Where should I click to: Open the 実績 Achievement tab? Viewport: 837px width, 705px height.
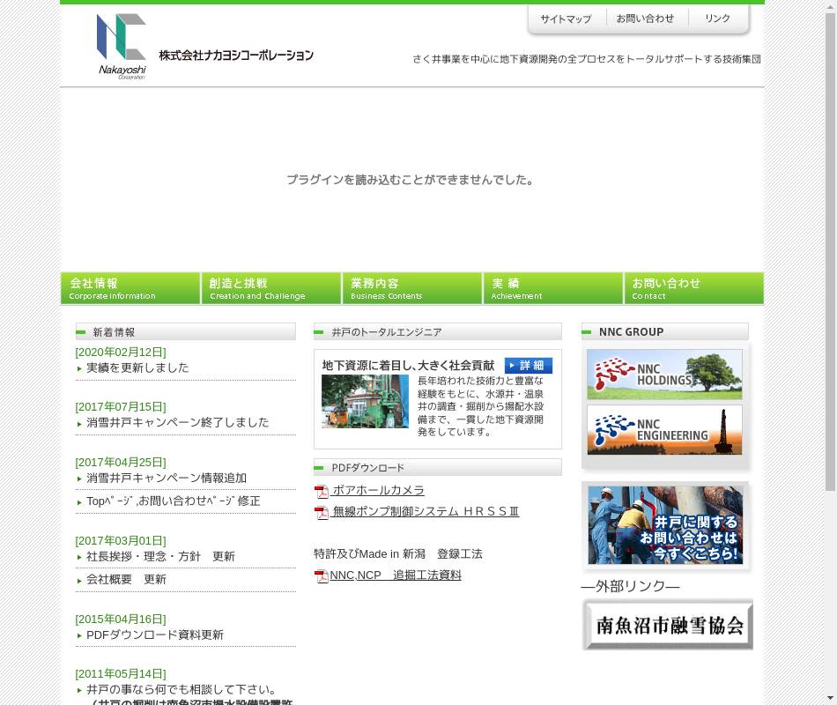pos(553,288)
